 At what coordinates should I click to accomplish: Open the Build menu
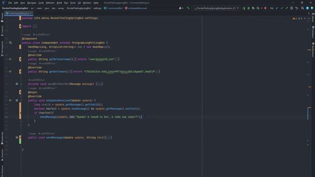click(x=59, y=3)
